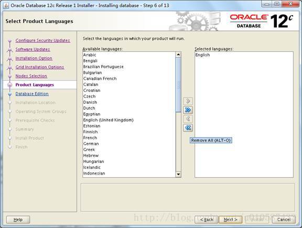This screenshot has width=302, height=228.
Task: Click the Remove All double-arrow button
Action: click(188, 128)
